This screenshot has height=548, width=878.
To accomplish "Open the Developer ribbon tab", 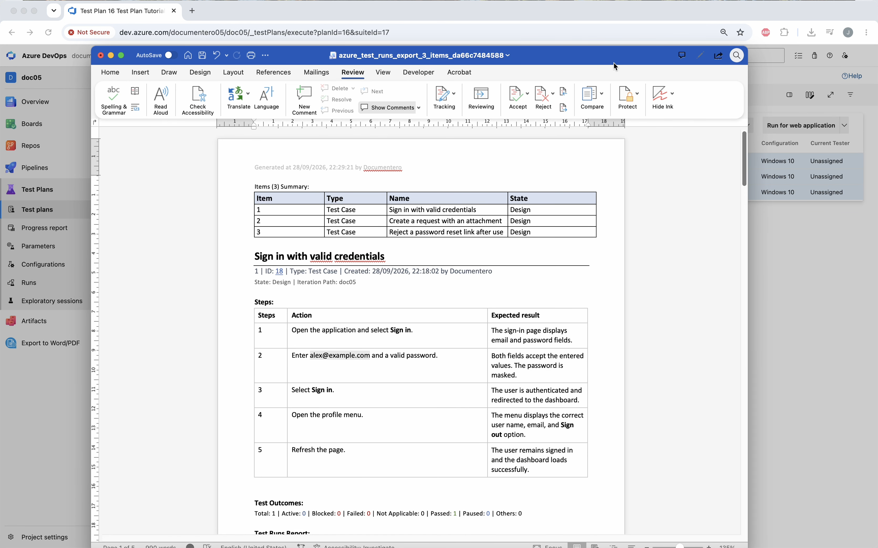I will (x=418, y=72).
